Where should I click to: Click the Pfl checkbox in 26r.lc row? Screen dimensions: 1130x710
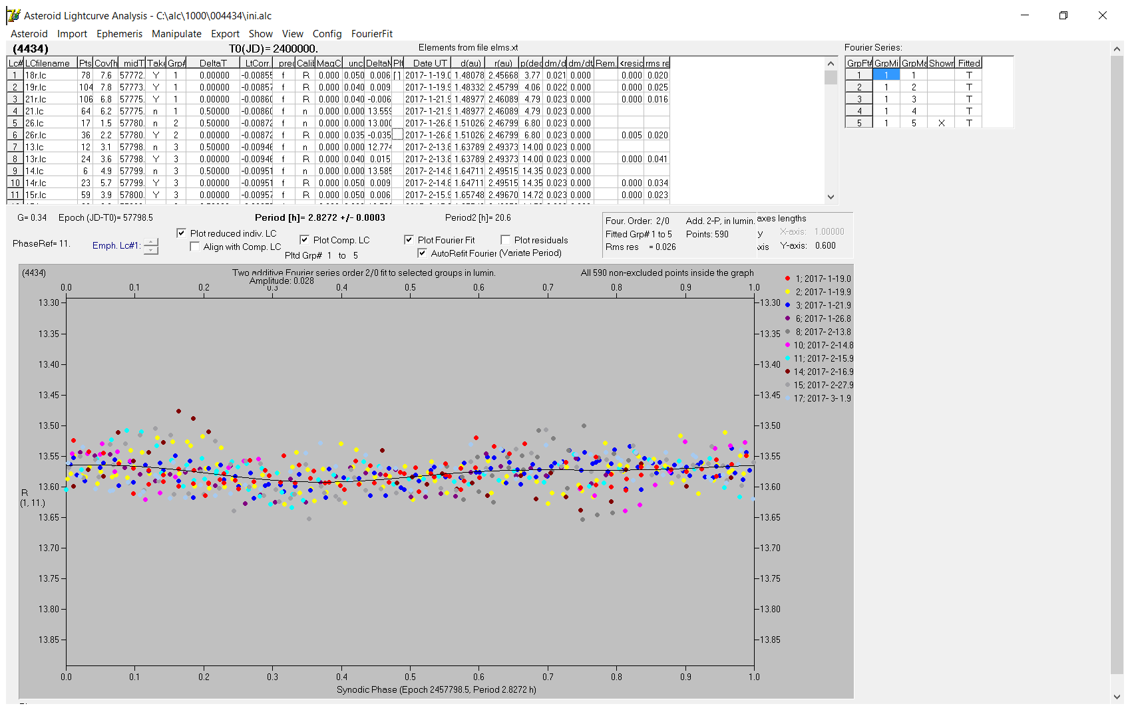click(x=397, y=135)
